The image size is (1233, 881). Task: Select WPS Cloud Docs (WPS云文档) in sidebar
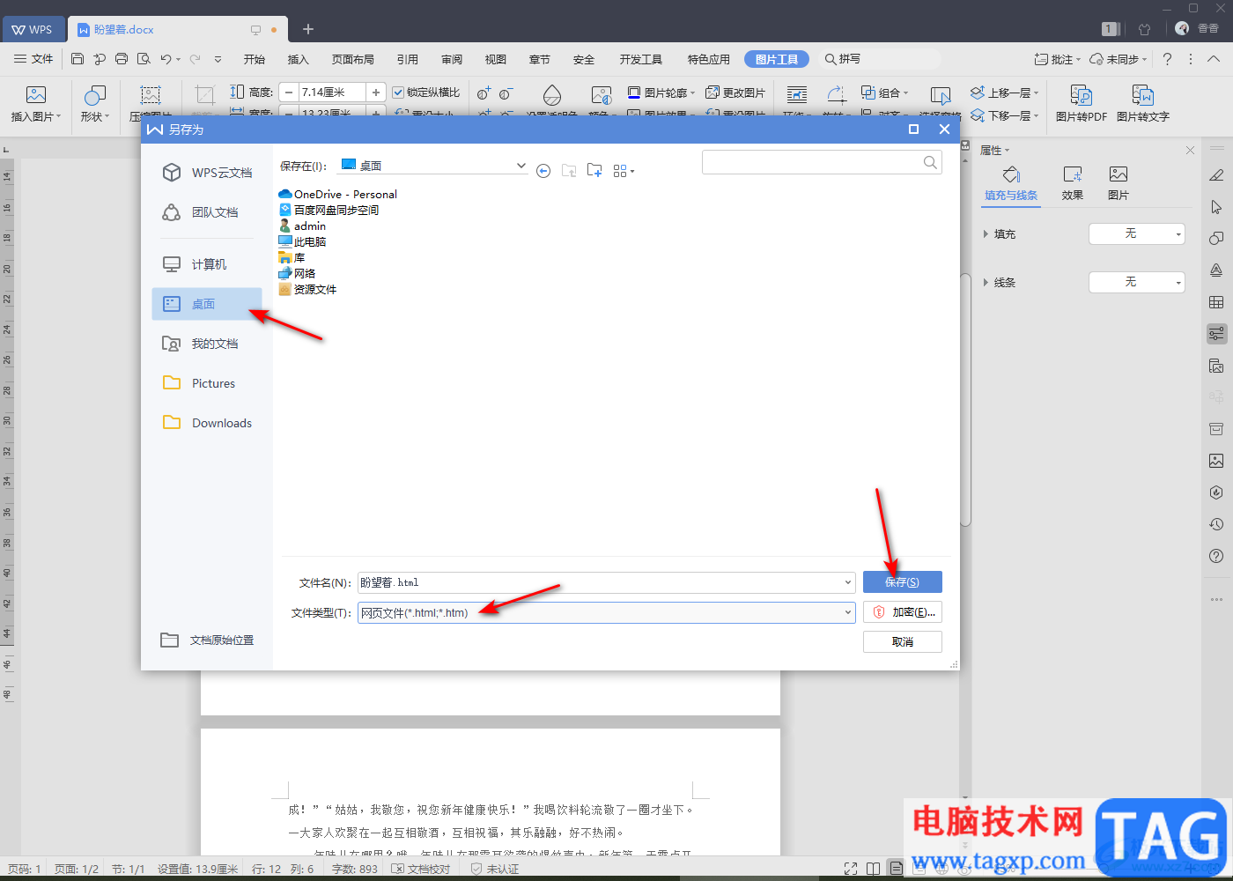207,173
